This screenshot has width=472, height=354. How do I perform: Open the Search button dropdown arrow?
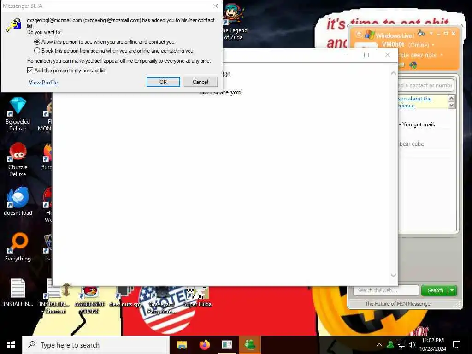[453, 290]
